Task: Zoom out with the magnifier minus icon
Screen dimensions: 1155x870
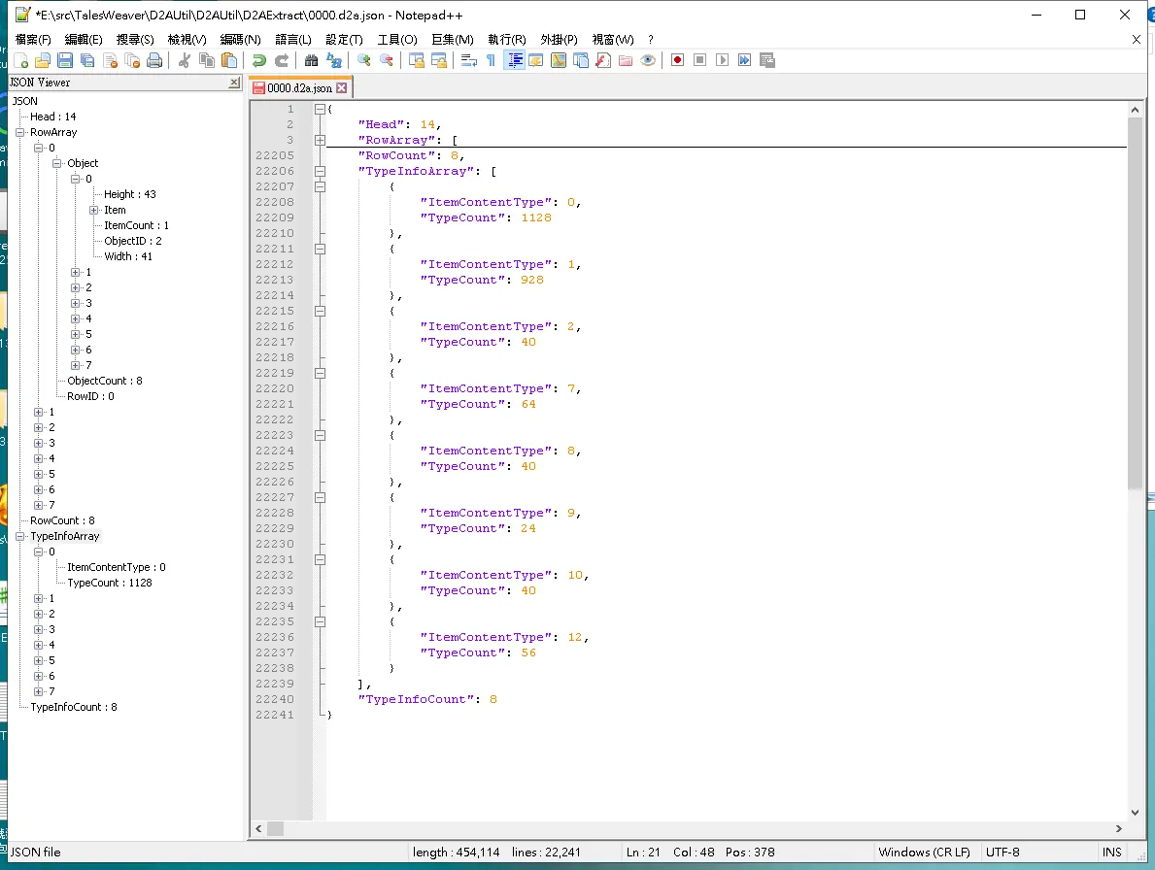Action: 386,60
